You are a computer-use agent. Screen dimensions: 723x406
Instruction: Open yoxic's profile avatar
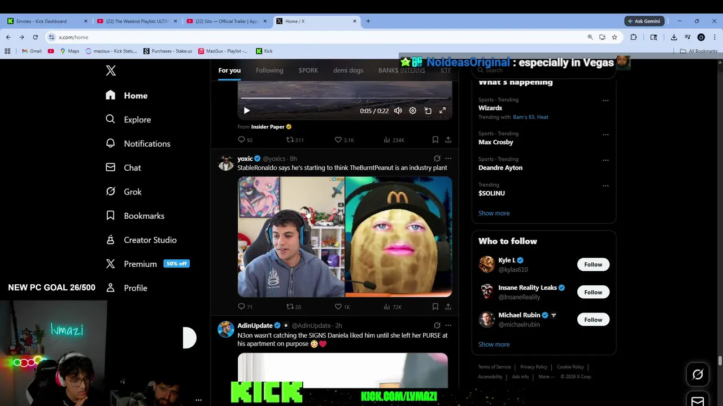(226, 163)
